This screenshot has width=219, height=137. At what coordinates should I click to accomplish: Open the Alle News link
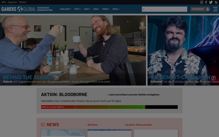tap(92, 125)
